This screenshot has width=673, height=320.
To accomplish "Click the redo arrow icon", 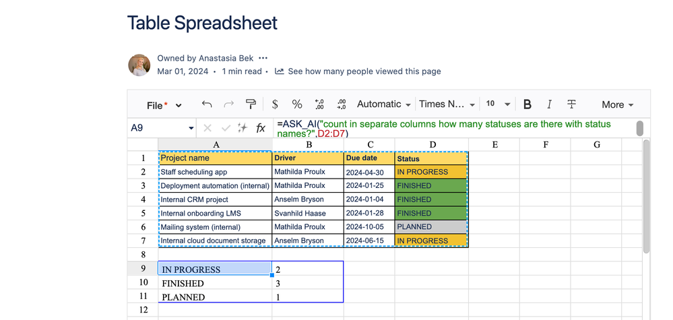I will 229,104.
